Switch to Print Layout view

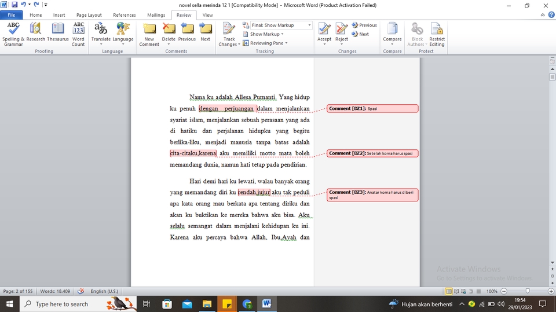pyautogui.click(x=448, y=291)
